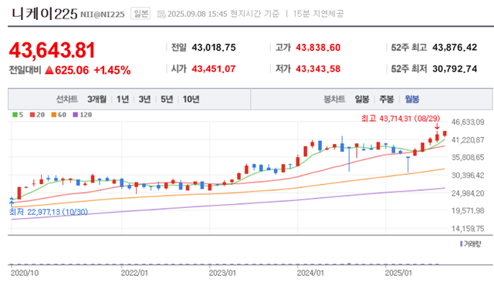494x285 pixels.
Task: Click the 전일대비 label
Action: (25, 70)
